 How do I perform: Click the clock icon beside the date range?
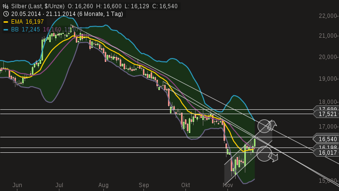click(x=6, y=14)
